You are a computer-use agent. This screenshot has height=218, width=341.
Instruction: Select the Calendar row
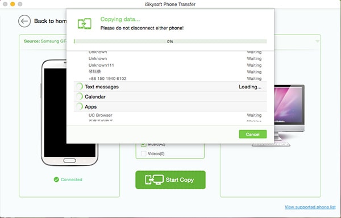(x=170, y=96)
